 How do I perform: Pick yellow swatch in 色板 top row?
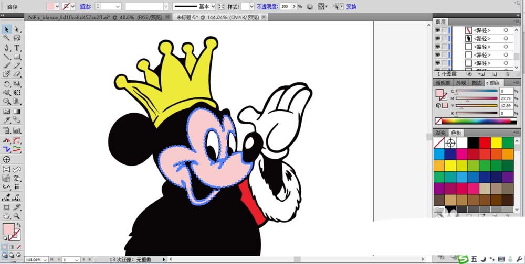pos(496,142)
